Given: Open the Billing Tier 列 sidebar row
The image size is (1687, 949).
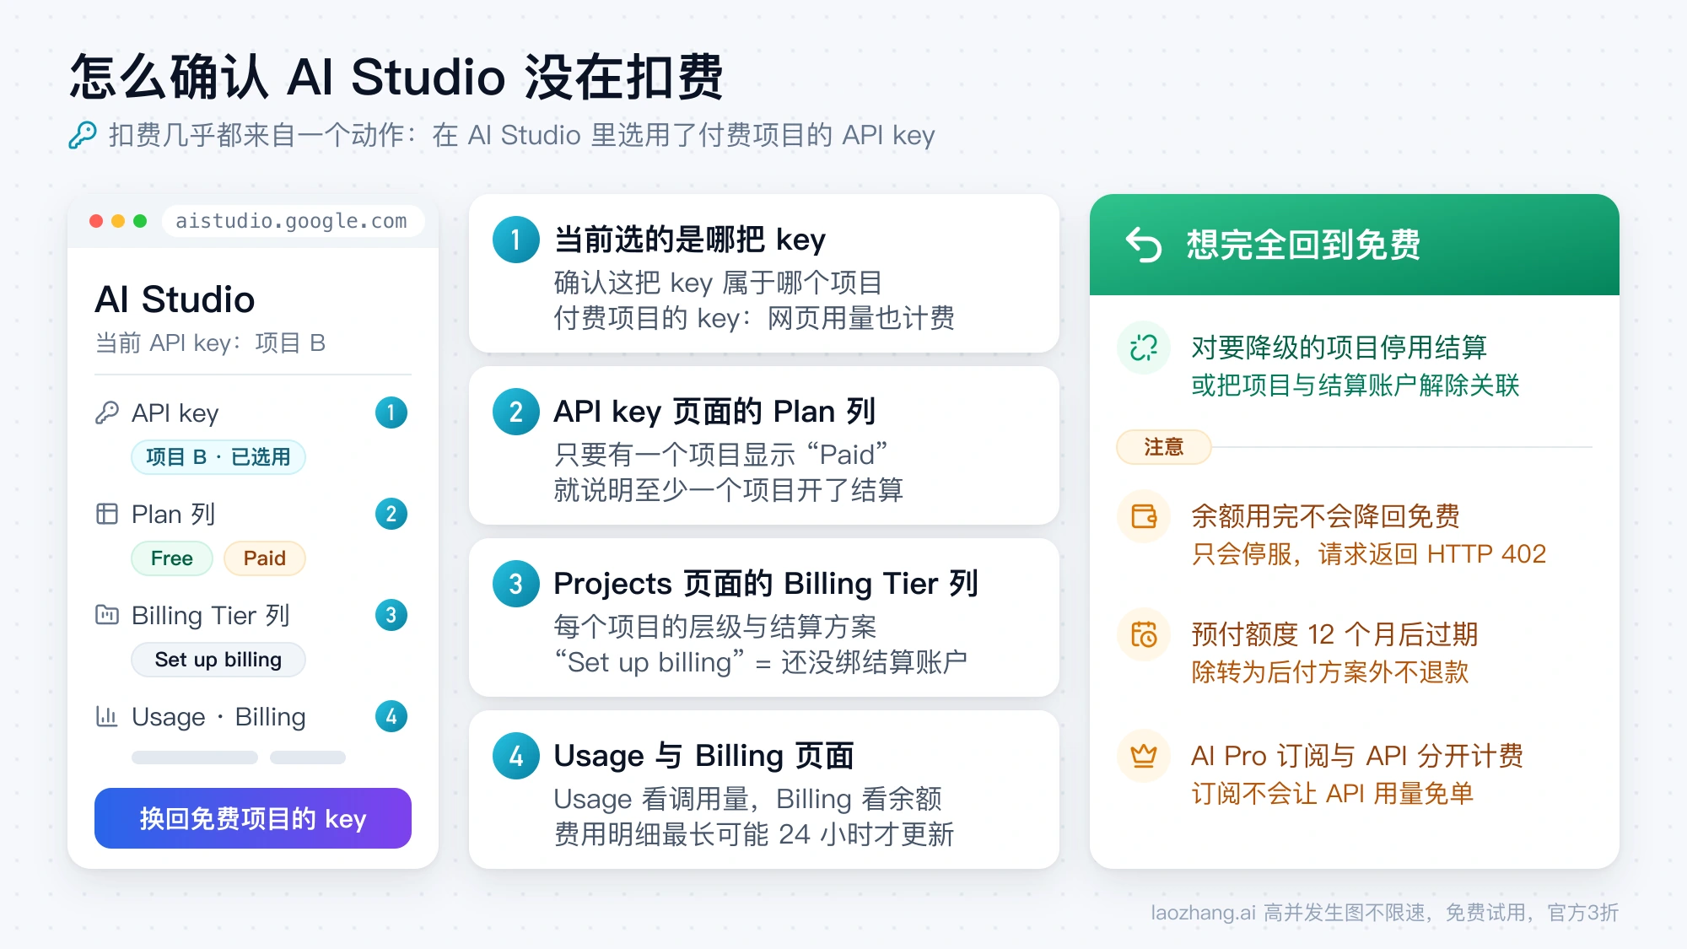Looking at the screenshot, I should [x=252, y=615].
